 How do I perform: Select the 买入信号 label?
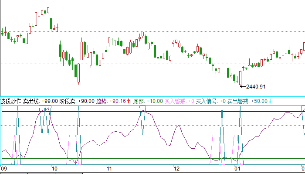coord(207,101)
